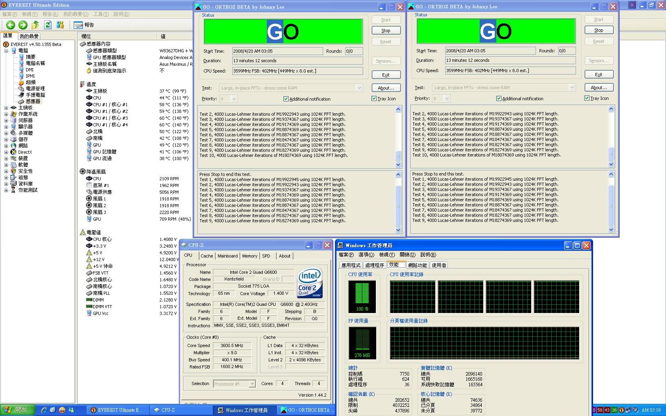Expand the 網路 tree node
This screenshot has width=666, height=416.
6,146
